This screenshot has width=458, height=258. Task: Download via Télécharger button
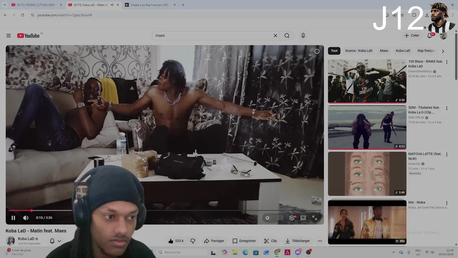298,241
